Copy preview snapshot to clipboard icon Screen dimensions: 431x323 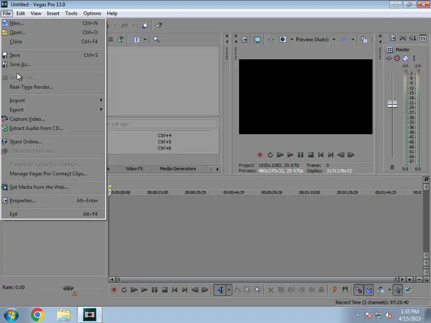[x=364, y=40]
